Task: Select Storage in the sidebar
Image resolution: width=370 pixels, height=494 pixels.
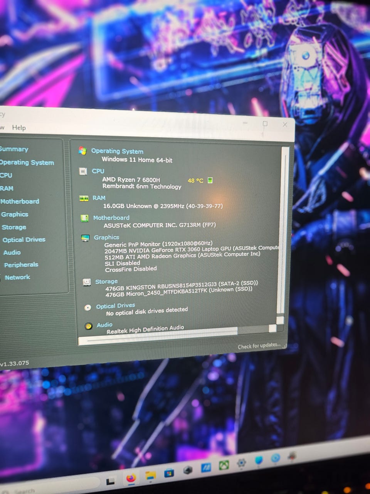Action: coord(14,227)
